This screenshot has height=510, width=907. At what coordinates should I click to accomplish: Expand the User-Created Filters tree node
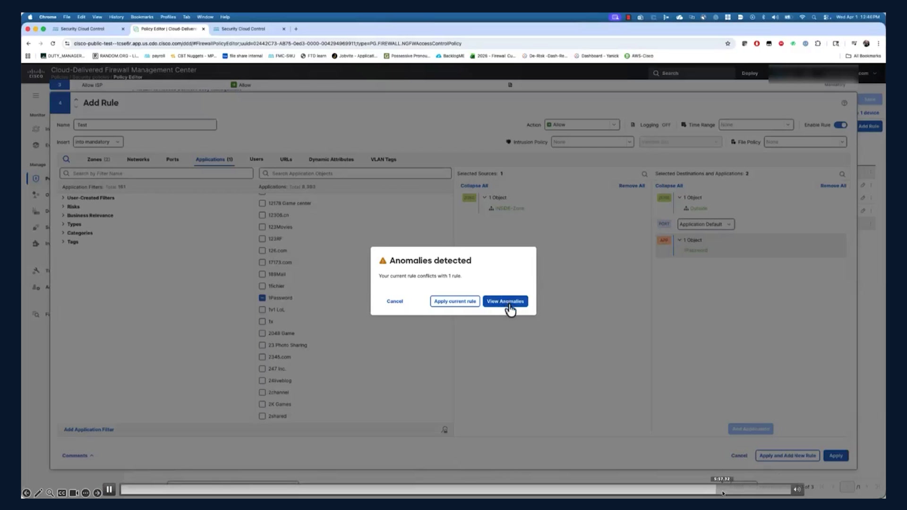63,198
